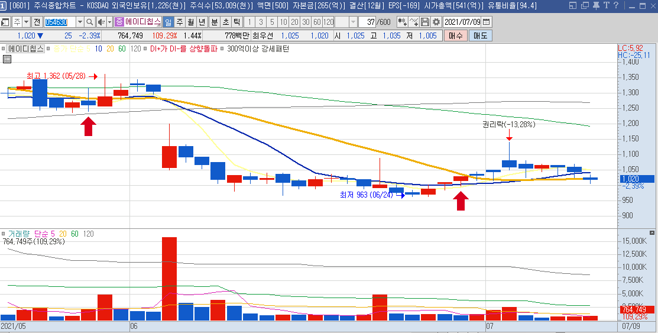Select the 30 interval button
658x333 pixels.
click(x=306, y=22)
